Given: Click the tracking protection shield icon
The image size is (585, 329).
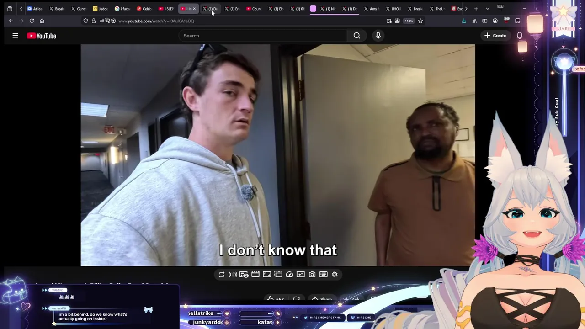Looking at the screenshot, I should point(85,21).
